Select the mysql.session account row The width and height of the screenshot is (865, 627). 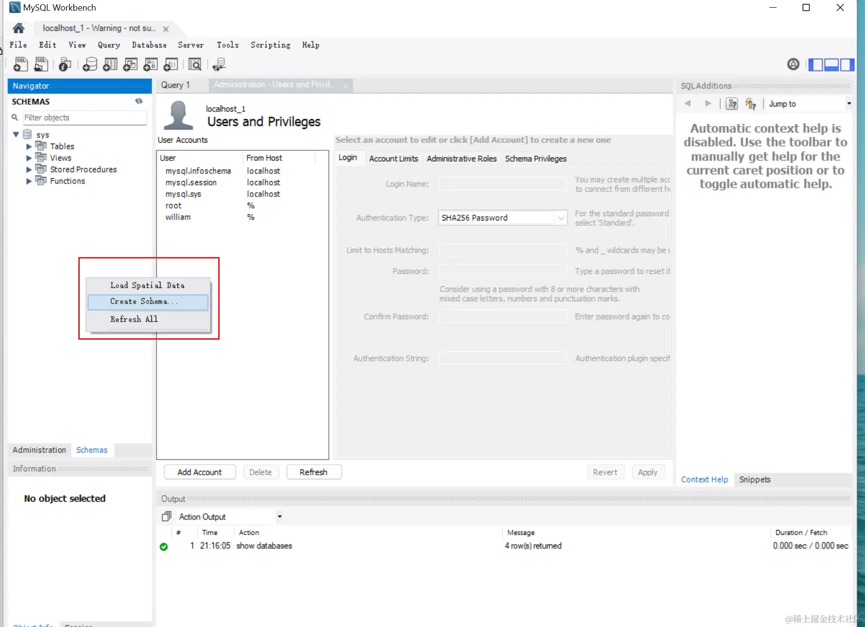tap(242, 183)
